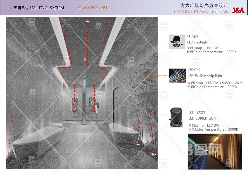
Task: Click the 'LED BURIED LIGHT' label
Action: (x=203, y=118)
